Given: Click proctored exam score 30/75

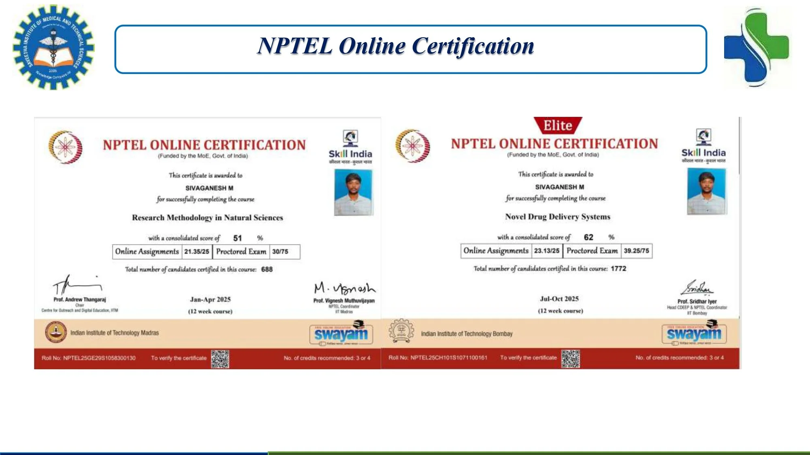Looking at the screenshot, I should click(x=280, y=252).
